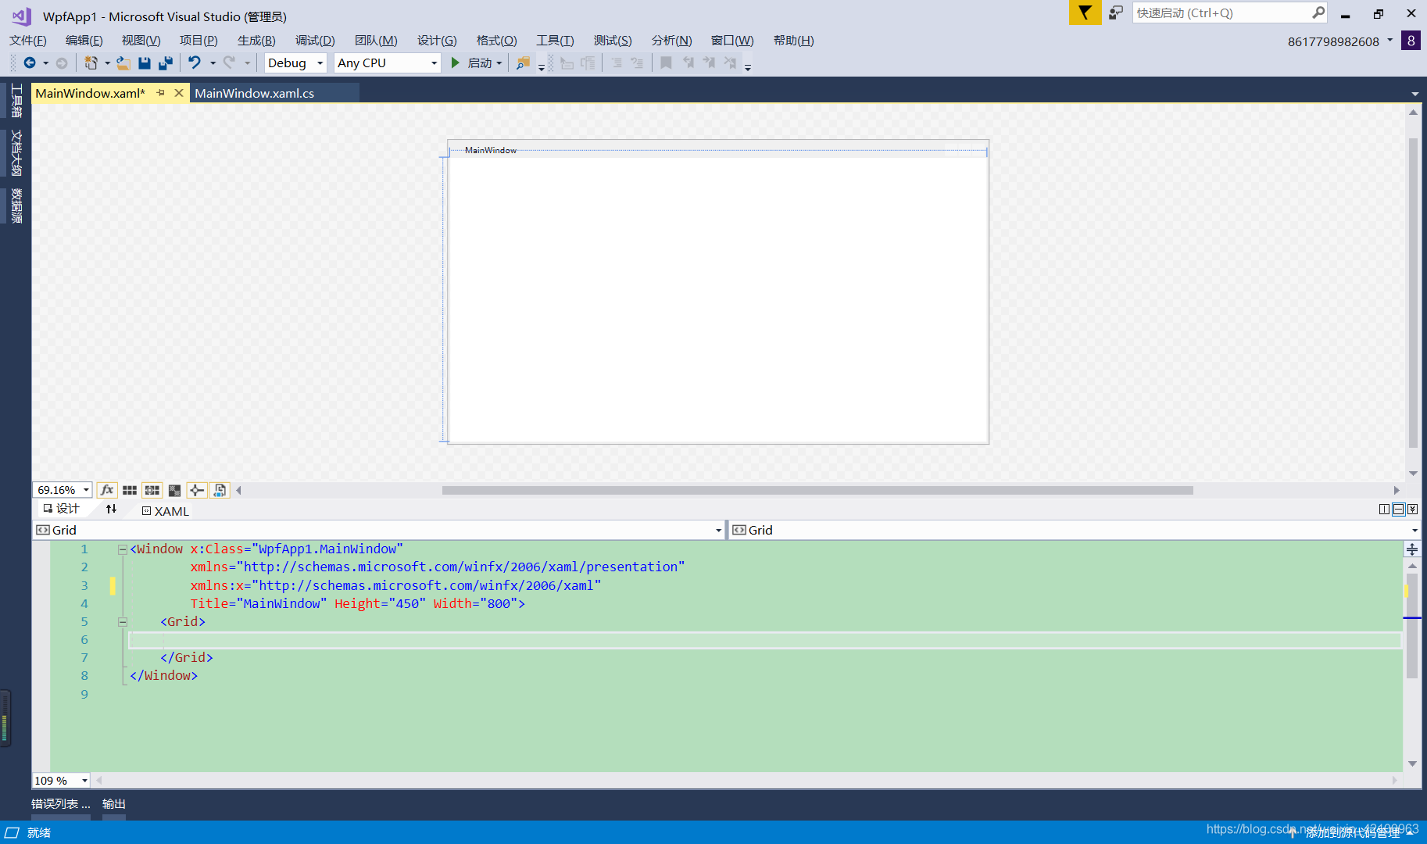The image size is (1427, 844).
Task: Open Find in Files toolbar icon
Action: pos(524,63)
